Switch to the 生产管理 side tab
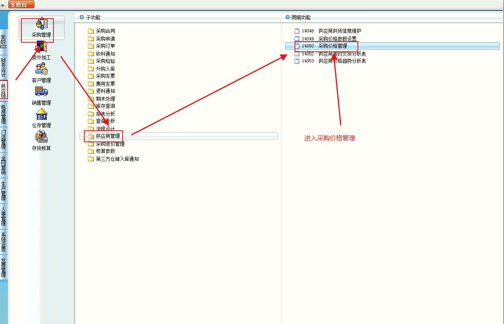This screenshot has width=504, height=324. tap(4, 190)
